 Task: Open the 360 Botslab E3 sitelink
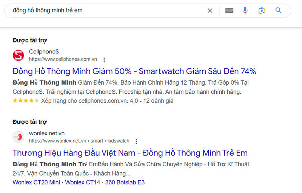click(125, 182)
